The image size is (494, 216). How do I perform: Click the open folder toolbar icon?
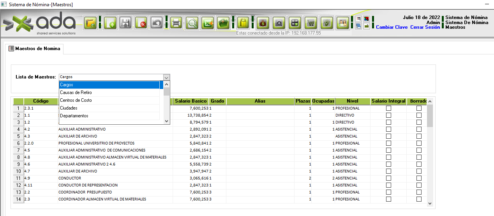(91, 23)
